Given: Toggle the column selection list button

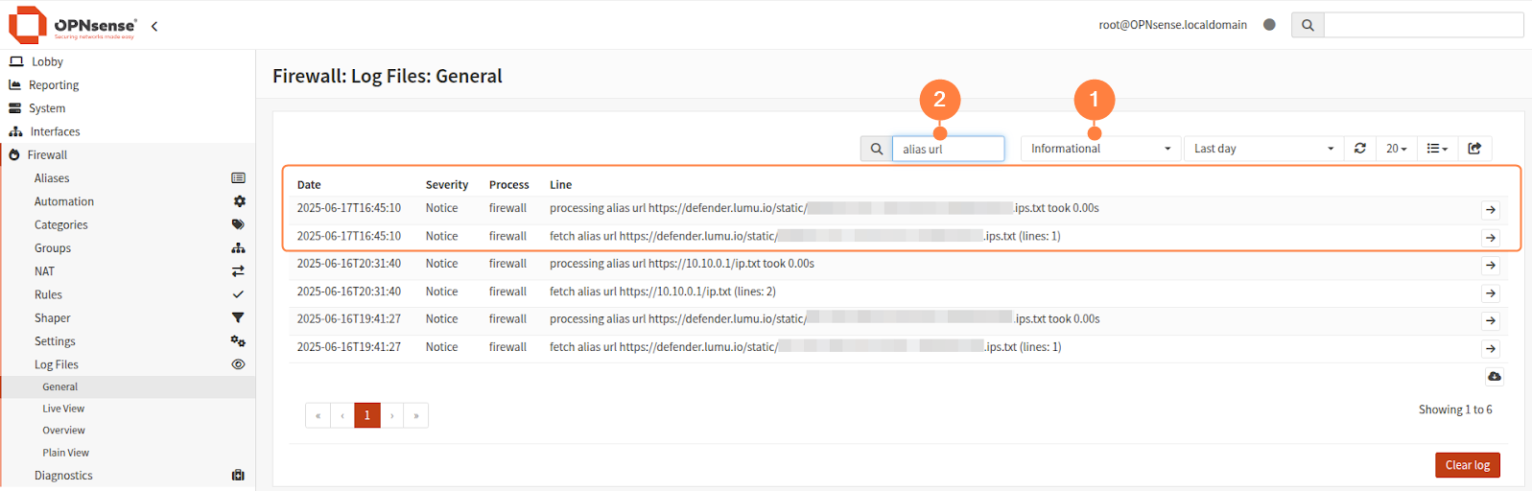Looking at the screenshot, I should point(1436,149).
